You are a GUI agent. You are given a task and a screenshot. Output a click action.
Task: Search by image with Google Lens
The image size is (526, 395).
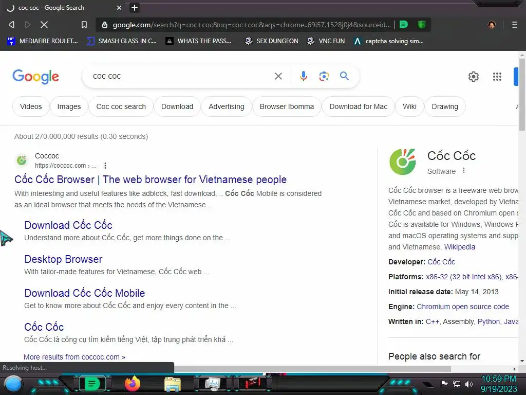[324, 76]
